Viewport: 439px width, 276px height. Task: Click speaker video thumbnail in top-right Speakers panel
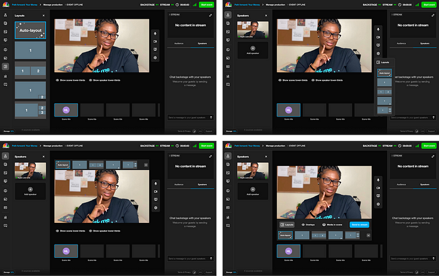[253, 30]
